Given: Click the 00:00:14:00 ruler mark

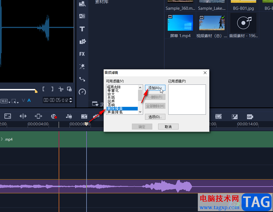Looking at the screenshot, I should [248, 124].
